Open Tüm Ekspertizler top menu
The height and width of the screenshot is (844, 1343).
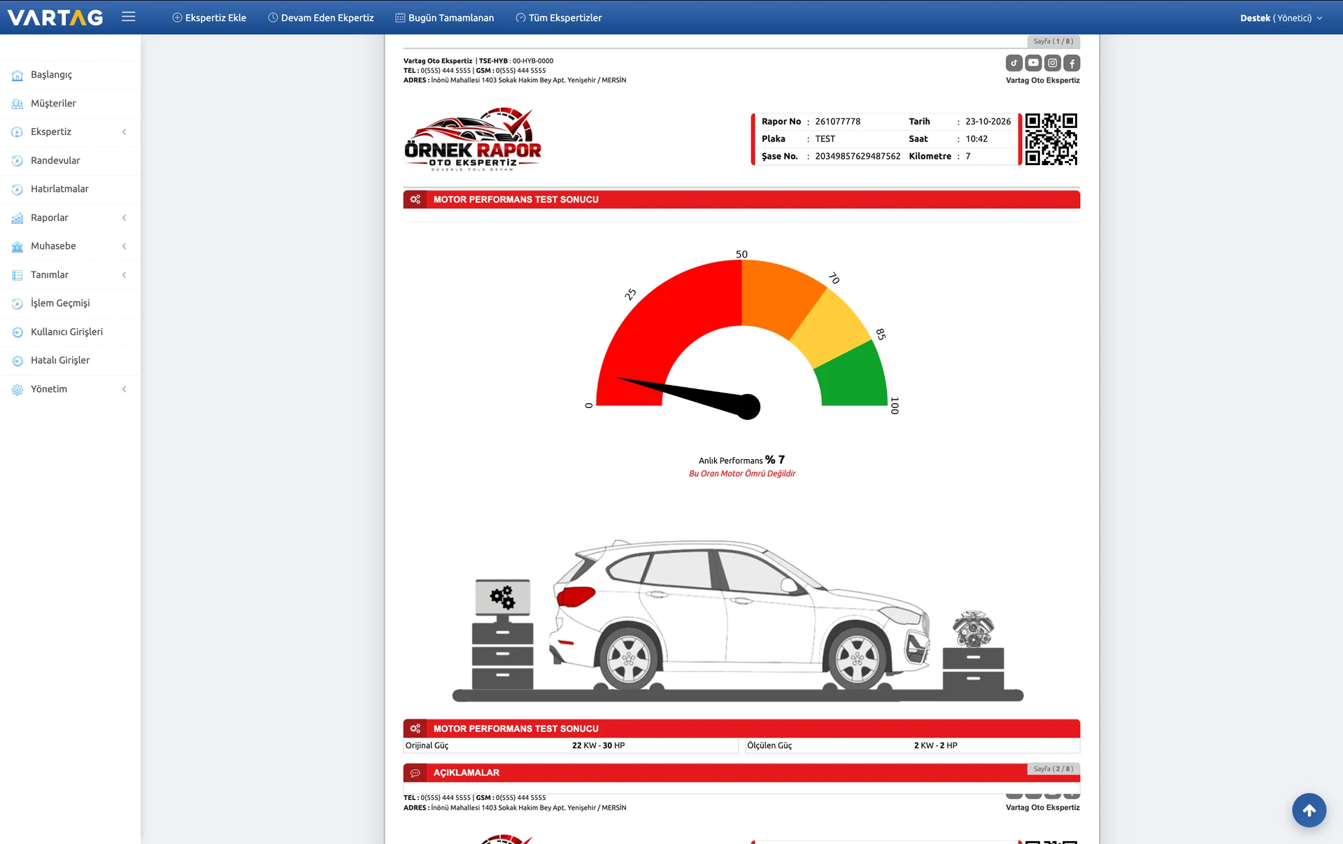coord(559,17)
